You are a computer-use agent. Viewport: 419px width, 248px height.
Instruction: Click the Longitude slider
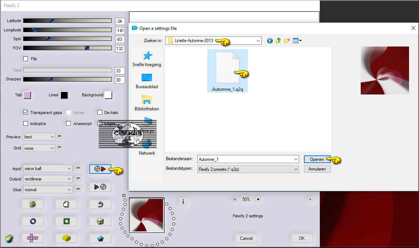click(x=67, y=30)
